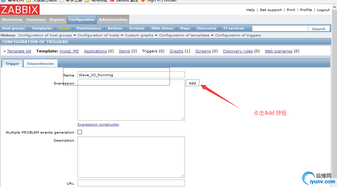Open template Applications link
Image resolution: width=337 pixels, height=187 pixels.
tap(95, 51)
